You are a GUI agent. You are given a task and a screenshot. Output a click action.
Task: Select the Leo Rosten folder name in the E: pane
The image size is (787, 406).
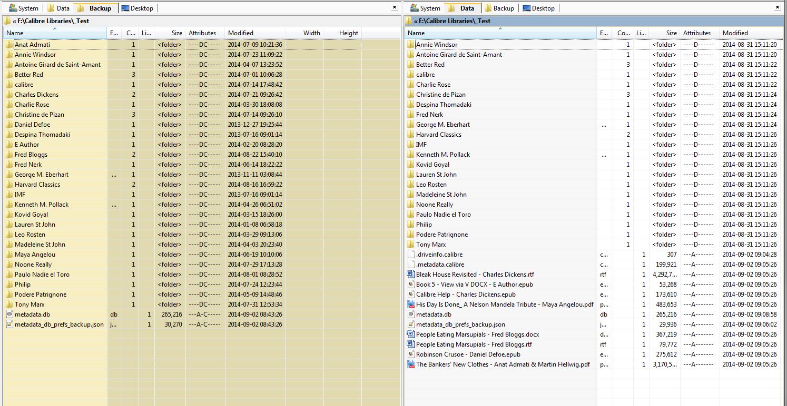click(431, 185)
